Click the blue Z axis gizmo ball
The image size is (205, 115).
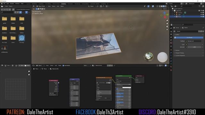(164, 13)
